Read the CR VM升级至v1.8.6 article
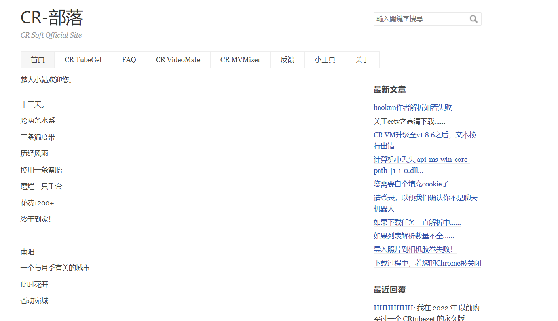 [425, 135]
